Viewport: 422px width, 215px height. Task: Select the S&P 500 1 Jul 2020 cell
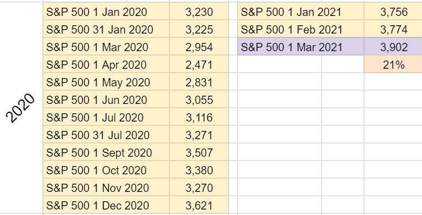tap(106, 117)
